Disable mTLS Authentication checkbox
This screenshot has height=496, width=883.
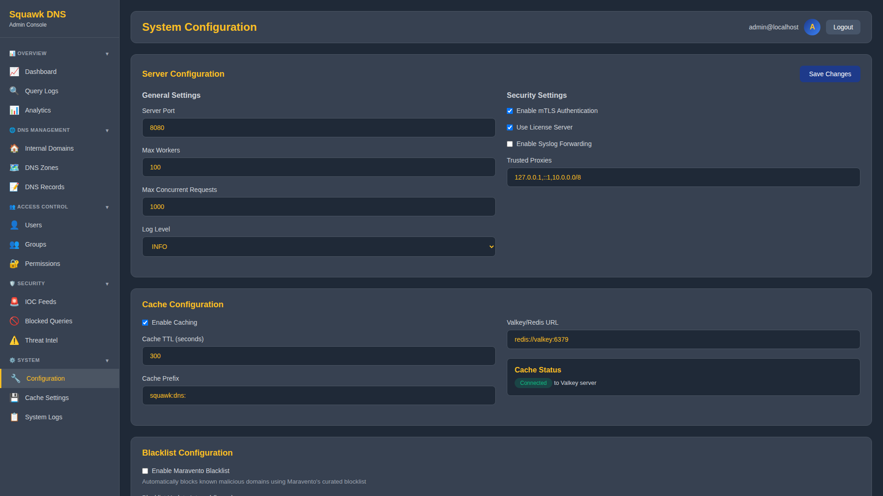coord(510,111)
